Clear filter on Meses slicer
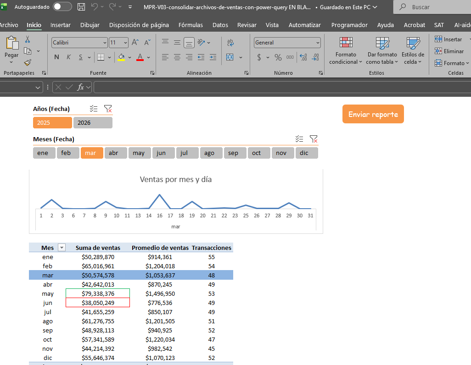Viewport: 471px width, 365px height. coord(314,139)
